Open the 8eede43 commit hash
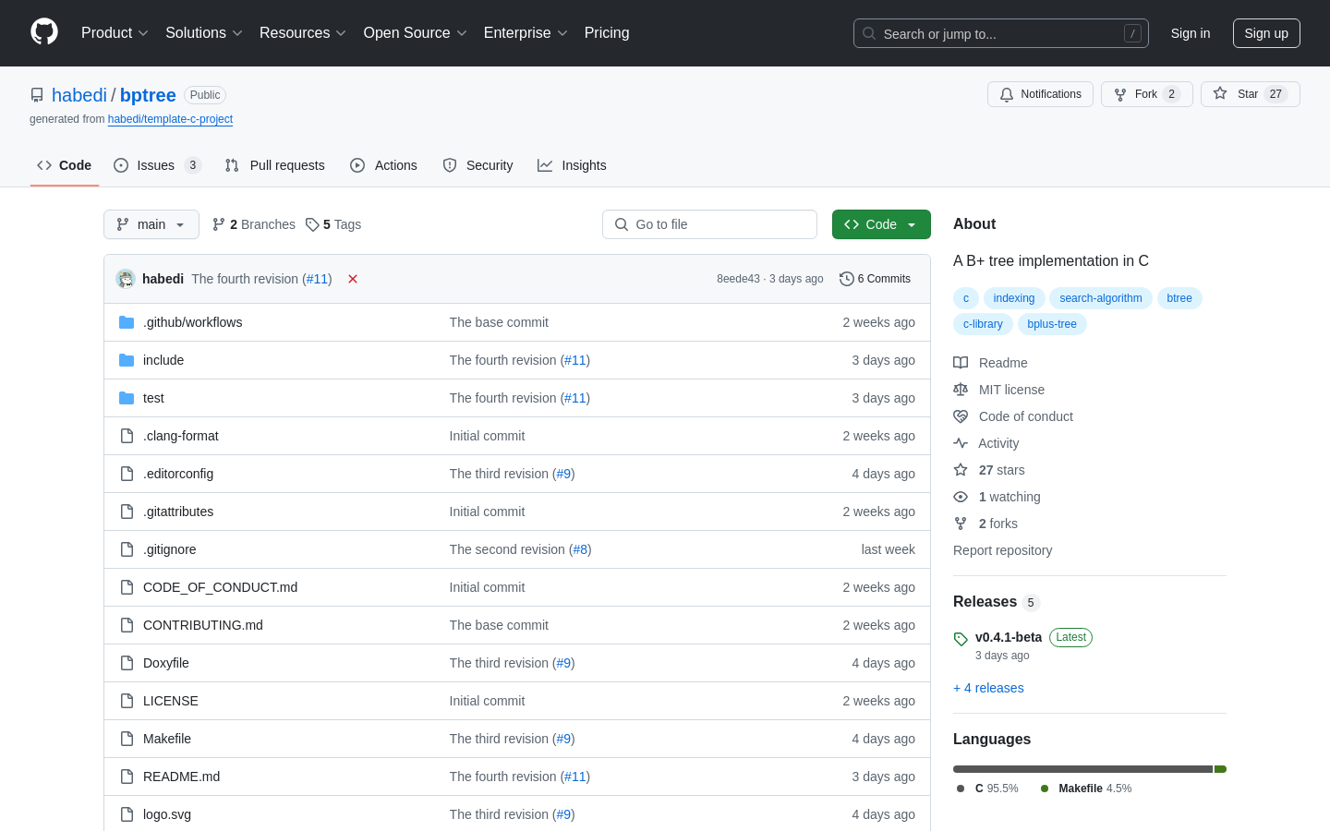The height and width of the screenshot is (831, 1330). click(x=738, y=279)
